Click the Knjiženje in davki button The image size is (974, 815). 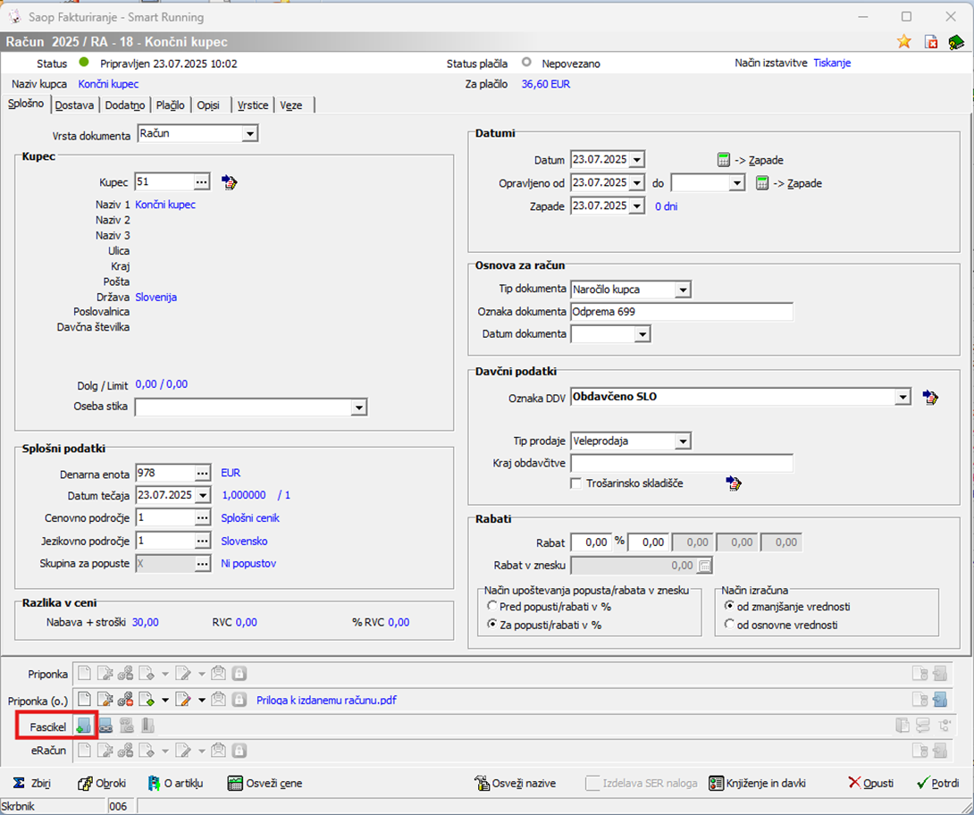[x=758, y=783]
